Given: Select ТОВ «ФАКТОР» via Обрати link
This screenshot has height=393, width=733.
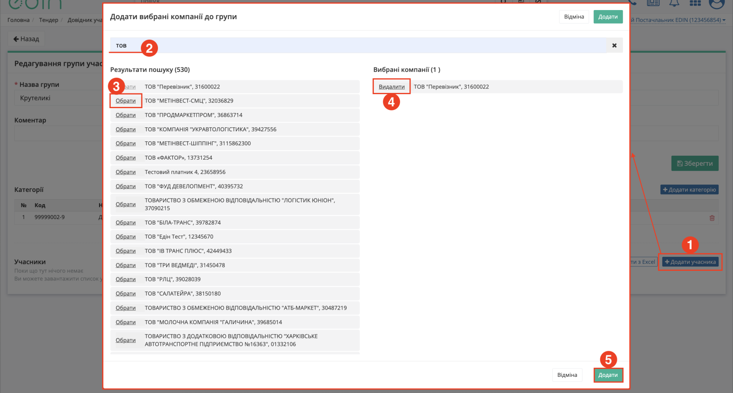Looking at the screenshot, I should [x=126, y=158].
